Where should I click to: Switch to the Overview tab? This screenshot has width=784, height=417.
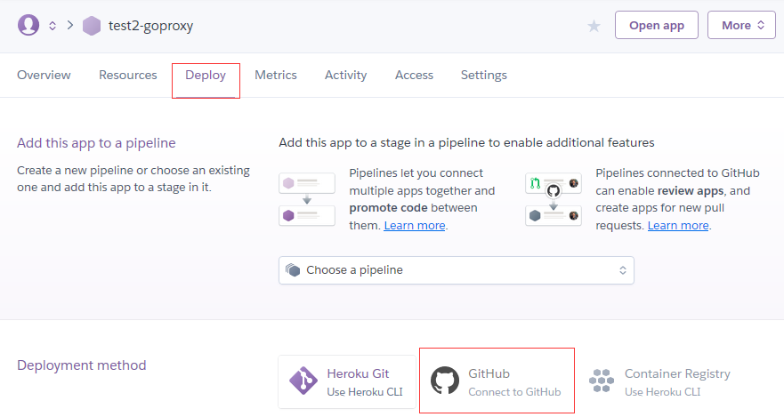(44, 75)
